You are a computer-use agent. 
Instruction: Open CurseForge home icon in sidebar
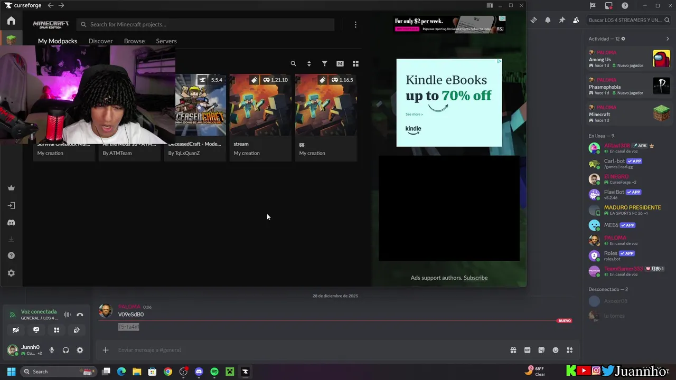tap(11, 21)
